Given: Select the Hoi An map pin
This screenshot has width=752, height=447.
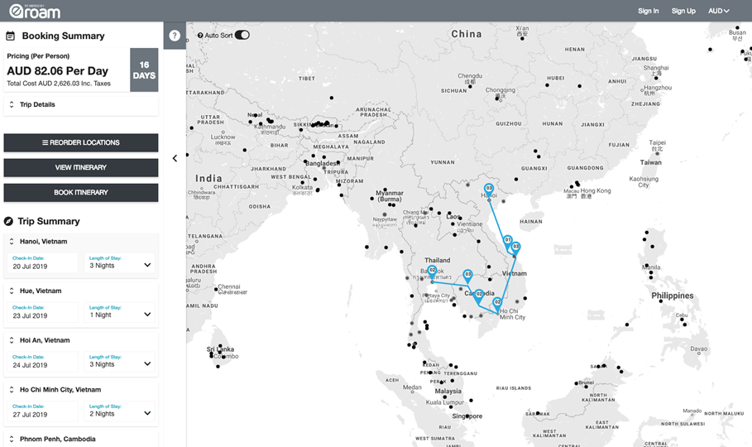Looking at the screenshot, I should (x=515, y=248).
